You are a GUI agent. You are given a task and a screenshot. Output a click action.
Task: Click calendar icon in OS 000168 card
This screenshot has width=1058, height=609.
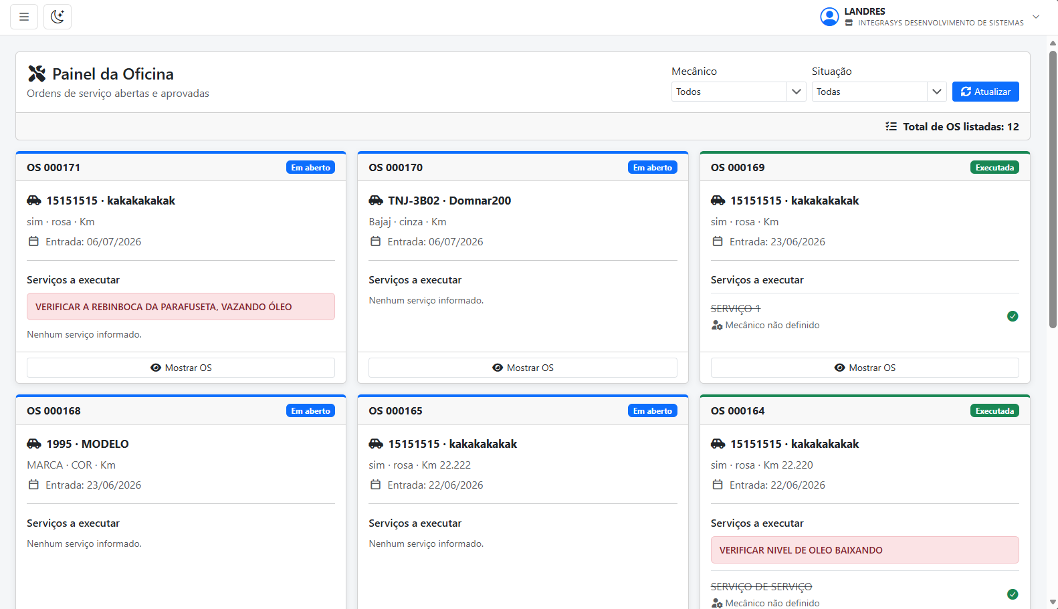33,485
